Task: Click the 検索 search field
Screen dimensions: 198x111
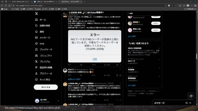Action: [144, 13]
